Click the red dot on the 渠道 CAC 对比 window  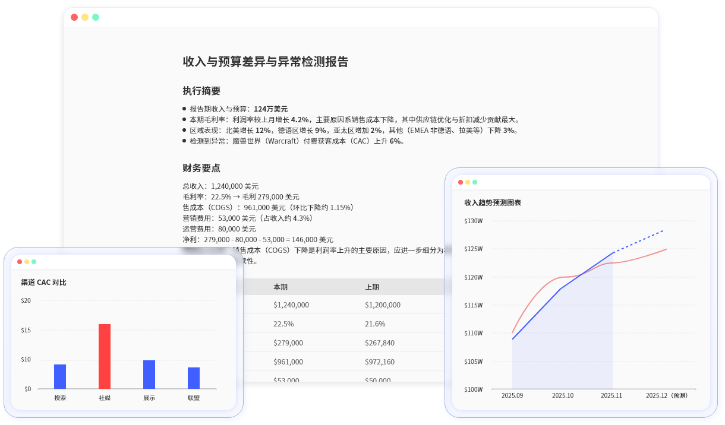pyautogui.click(x=19, y=261)
